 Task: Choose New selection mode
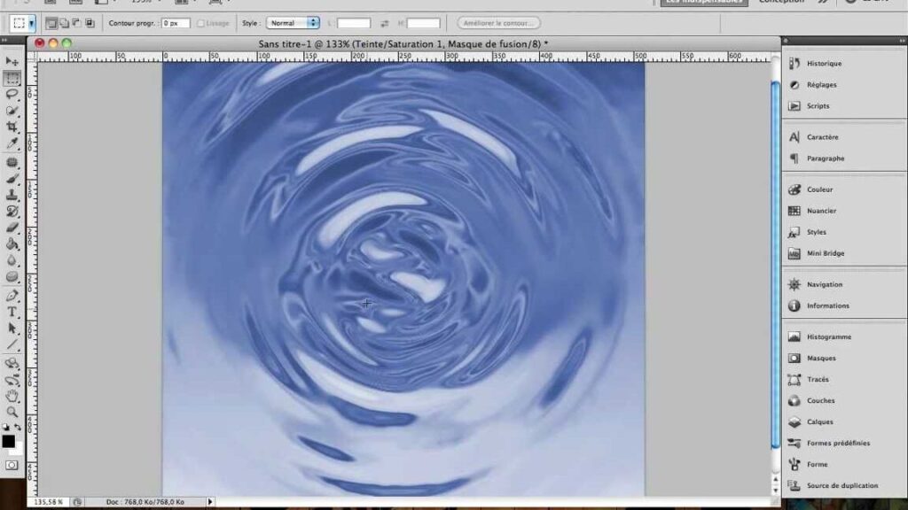[x=51, y=23]
